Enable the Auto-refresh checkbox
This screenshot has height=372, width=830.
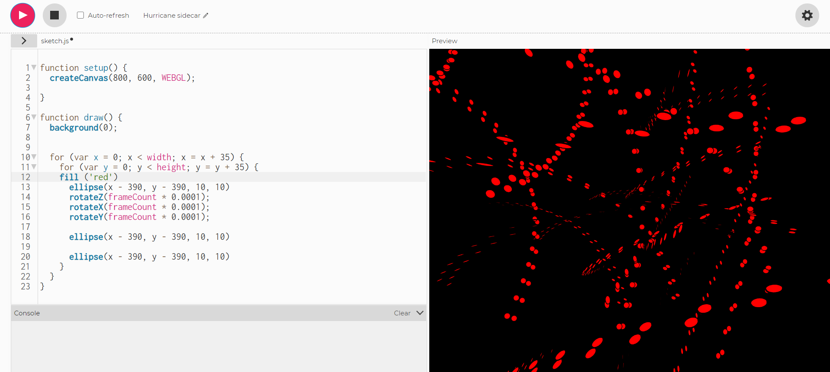click(80, 15)
